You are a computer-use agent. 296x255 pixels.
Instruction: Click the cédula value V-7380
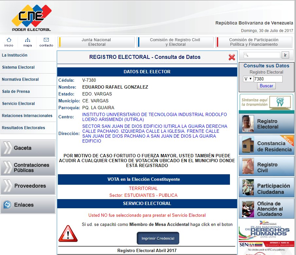[x=89, y=80]
